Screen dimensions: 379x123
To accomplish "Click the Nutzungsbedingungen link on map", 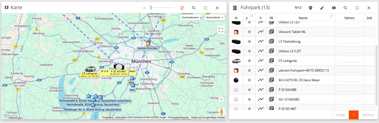I will (x=178, y=118).
